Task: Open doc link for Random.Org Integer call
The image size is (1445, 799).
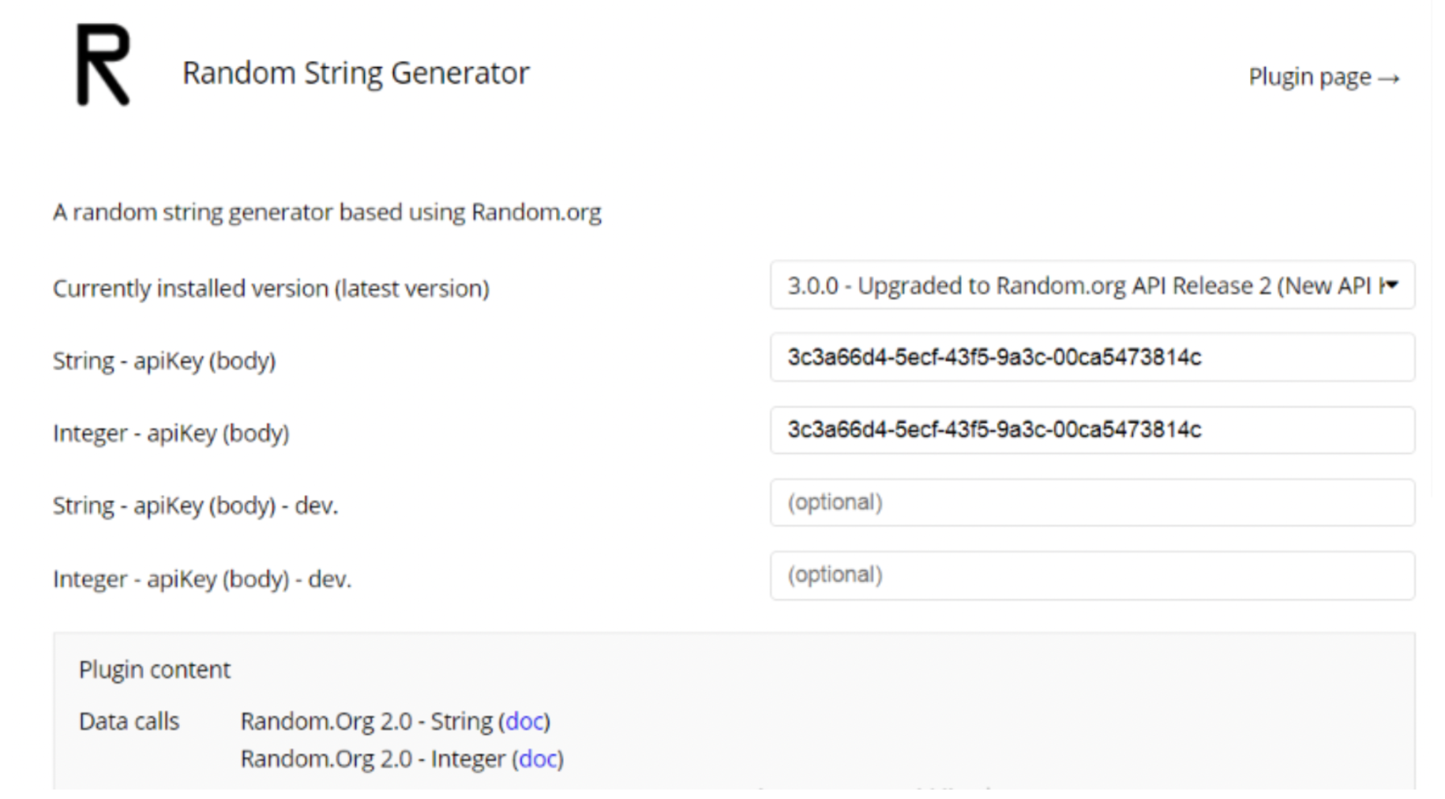Action: click(539, 759)
